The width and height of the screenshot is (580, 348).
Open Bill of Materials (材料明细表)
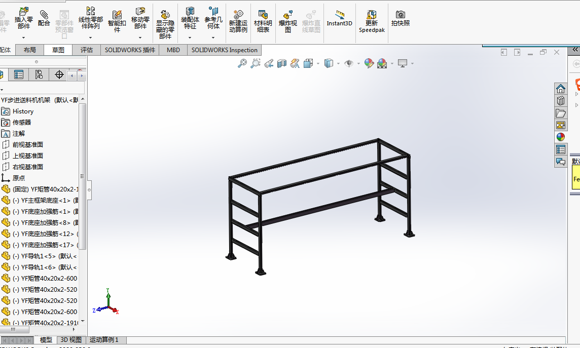pyautogui.click(x=263, y=22)
